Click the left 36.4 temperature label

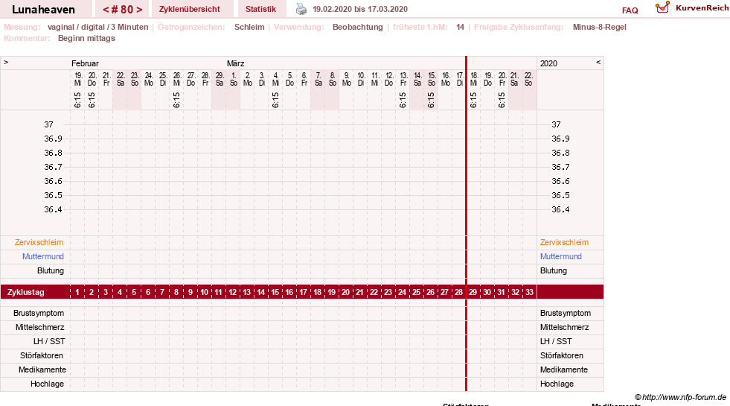pos(53,209)
